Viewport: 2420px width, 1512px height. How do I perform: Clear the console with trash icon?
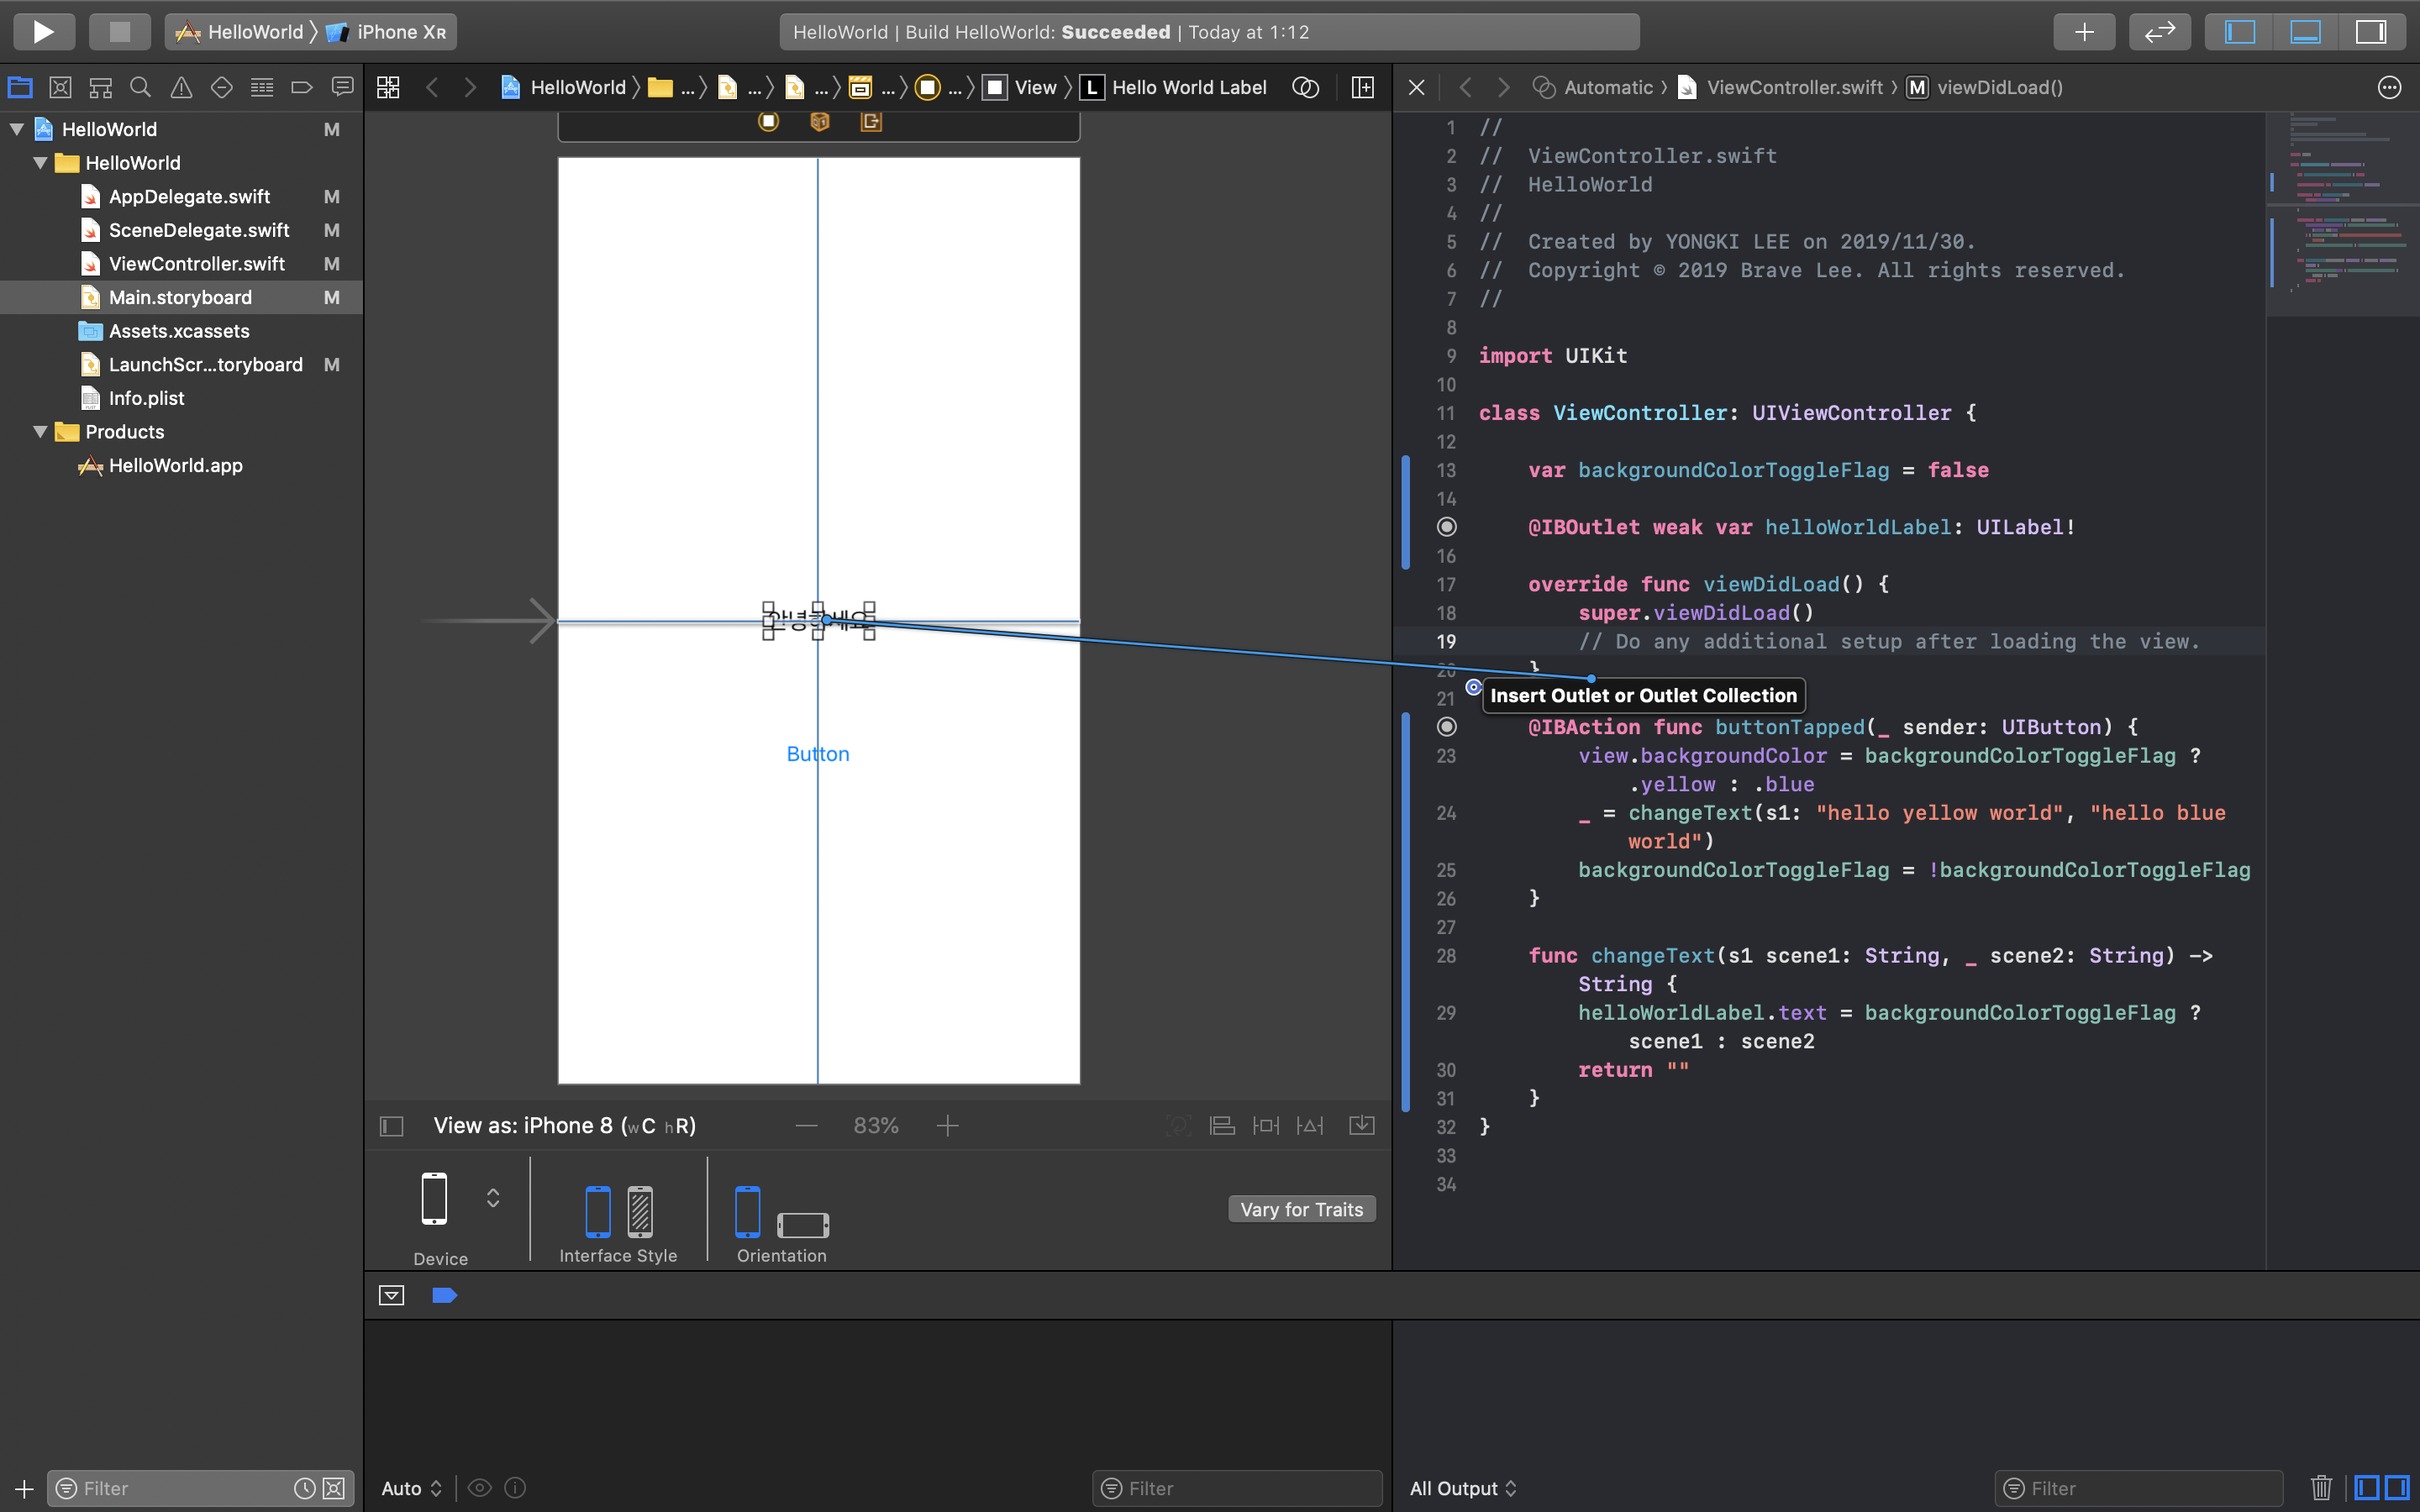tap(2321, 1488)
